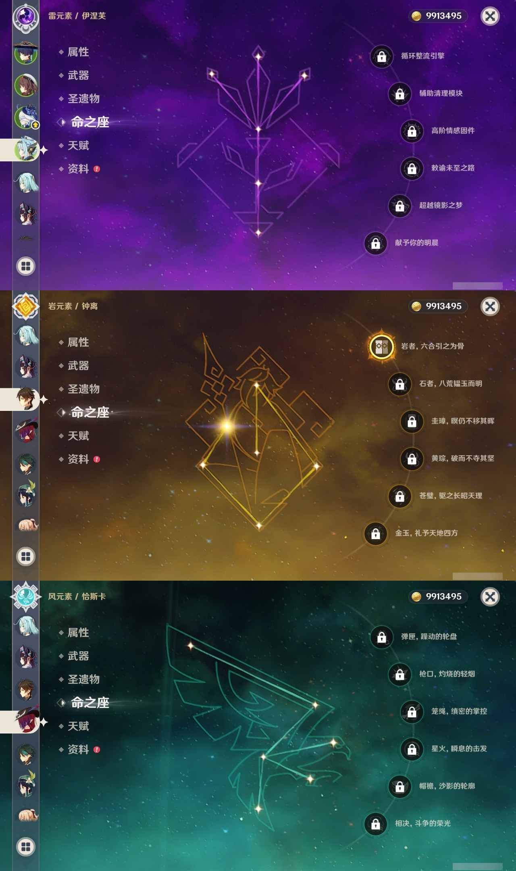The height and width of the screenshot is (871, 516).
Task: Open the 属性 tab in the 钟离 panel
Action: pyautogui.click(x=78, y=342)
